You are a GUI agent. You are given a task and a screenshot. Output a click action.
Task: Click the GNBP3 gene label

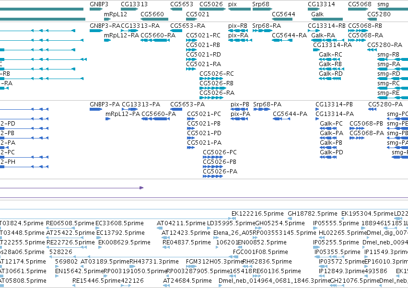pos(99,4)
